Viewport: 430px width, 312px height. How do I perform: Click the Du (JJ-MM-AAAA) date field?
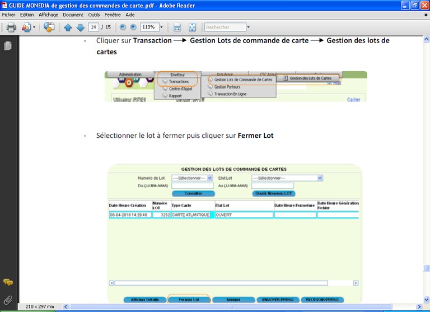click(193, 186)
